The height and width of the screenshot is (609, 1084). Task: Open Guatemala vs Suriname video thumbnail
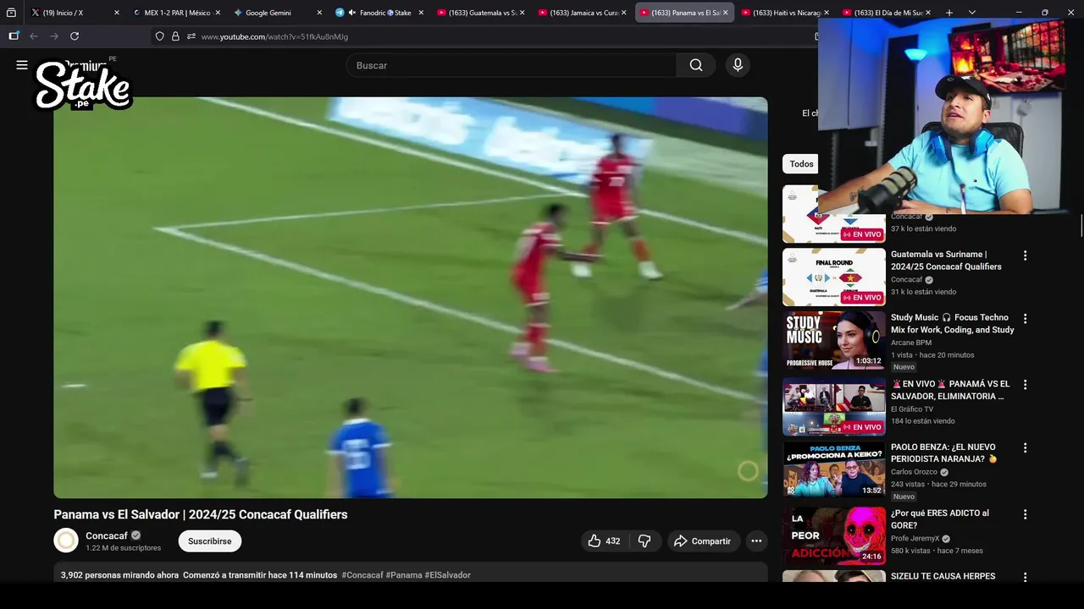tap(834, 277)
